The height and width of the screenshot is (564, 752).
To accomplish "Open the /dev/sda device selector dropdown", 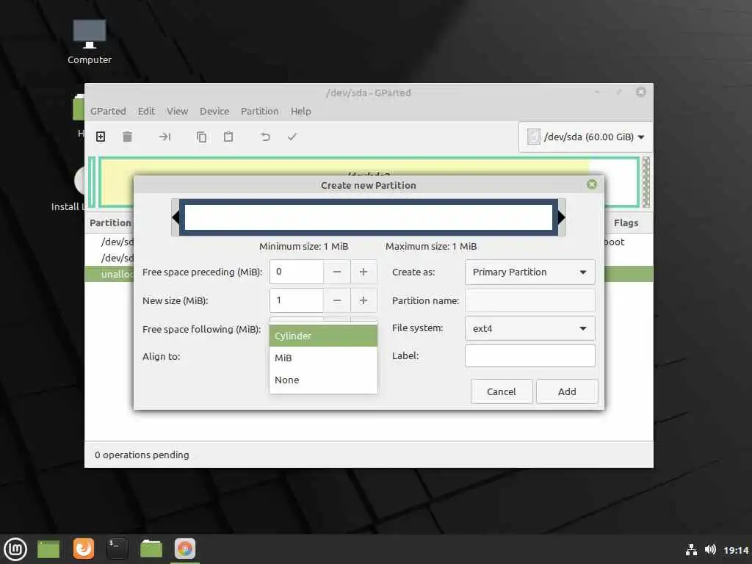I will [585, 137].
